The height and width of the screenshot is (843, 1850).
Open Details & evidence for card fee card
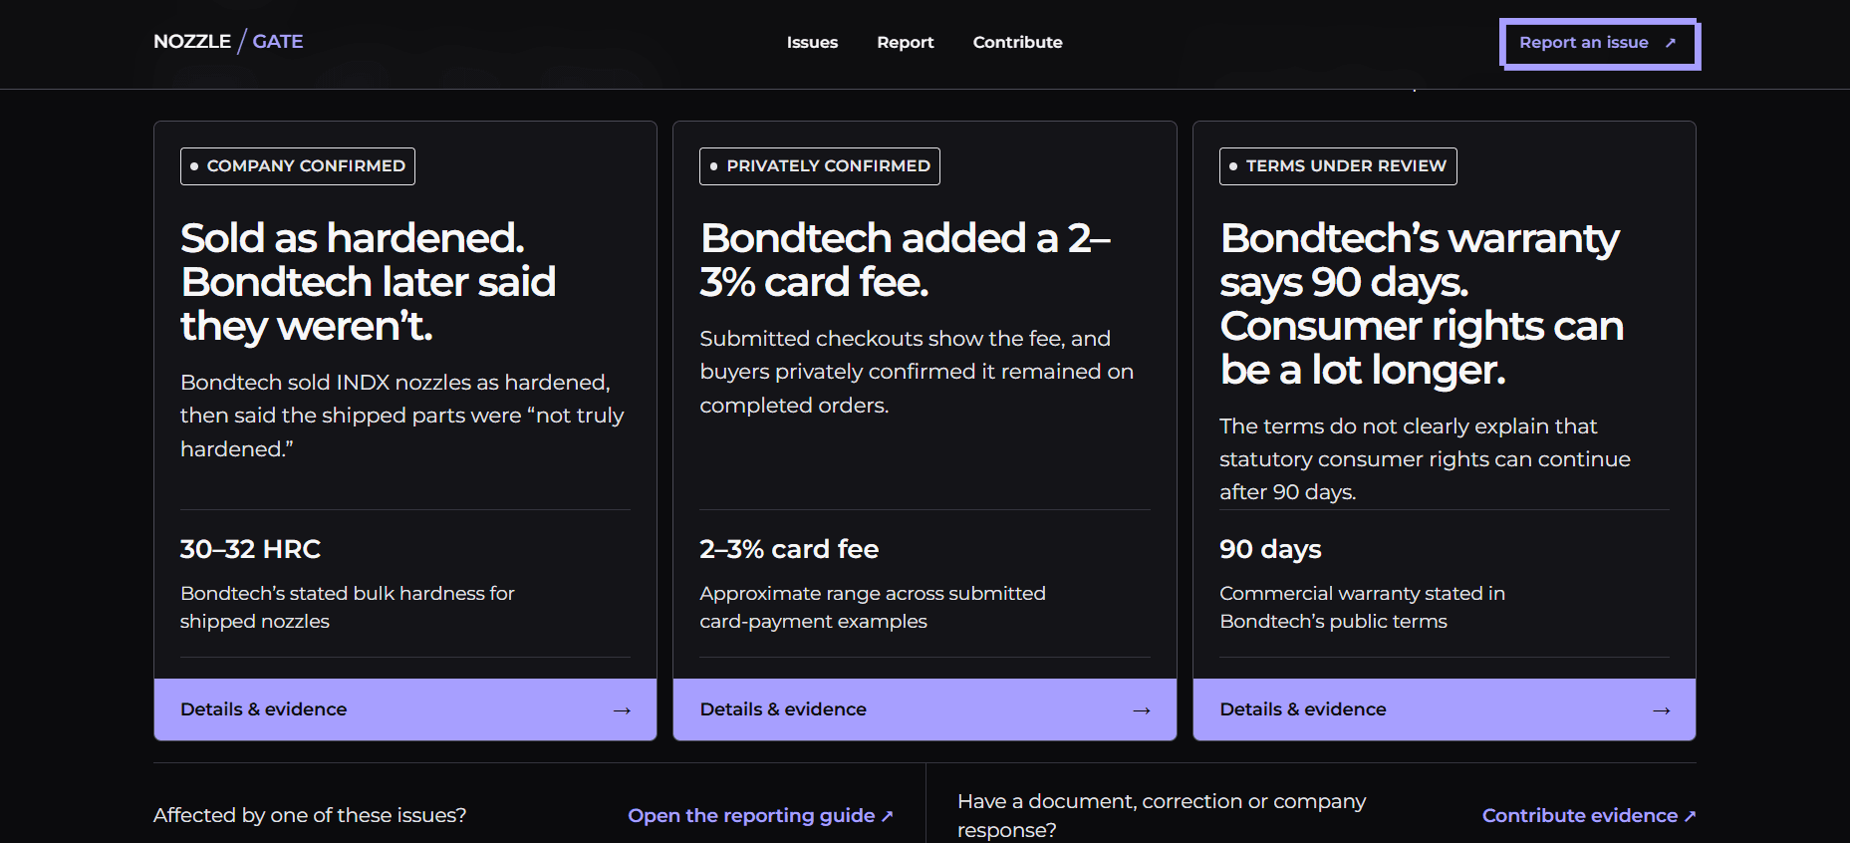pyautogui.click(x=925, y=709)
